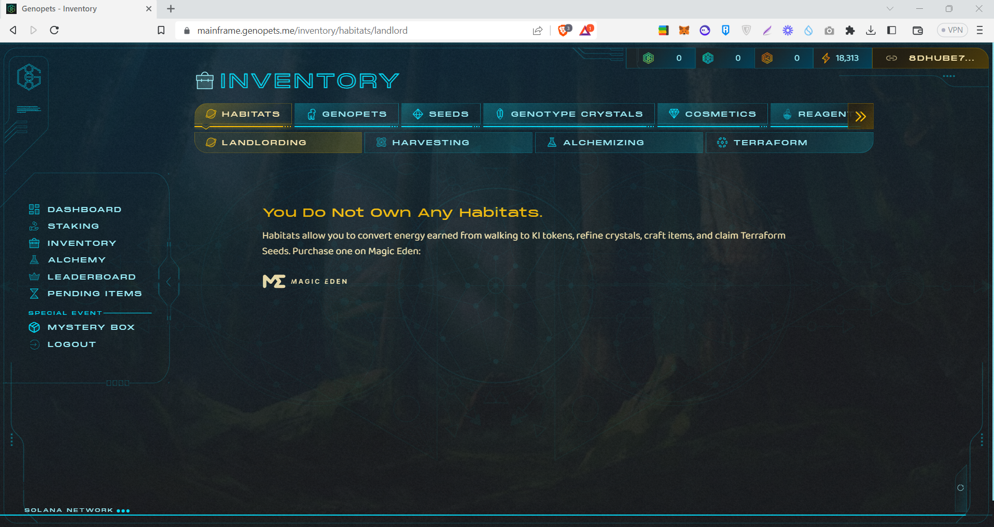
Task: Click the browser back arrow
Action: [13, 30]
